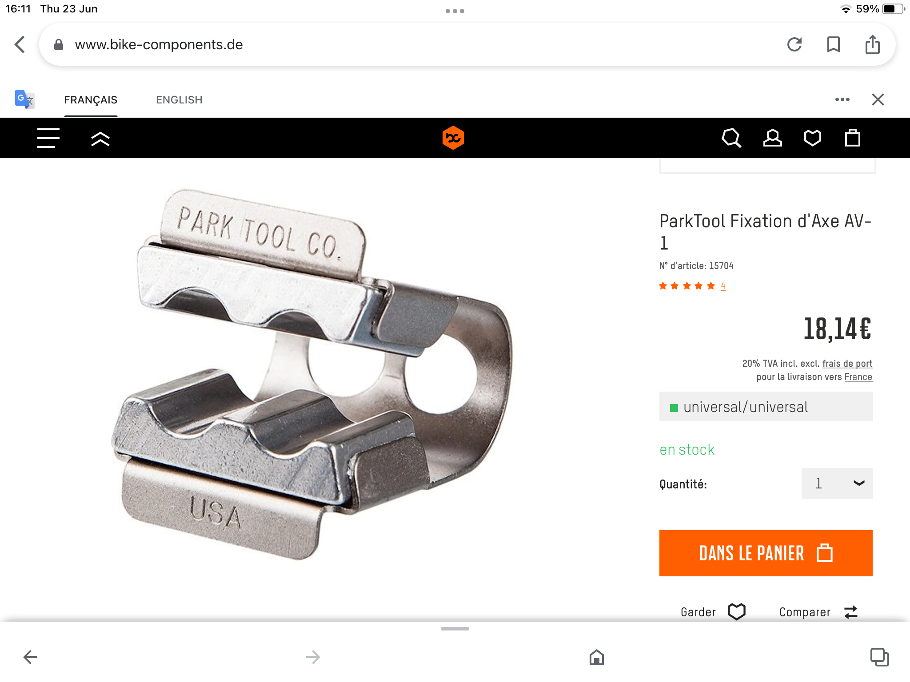Switch translation to ENGLISH tab
The height and width of the screenshot is (682, 910).
[179, 100]
